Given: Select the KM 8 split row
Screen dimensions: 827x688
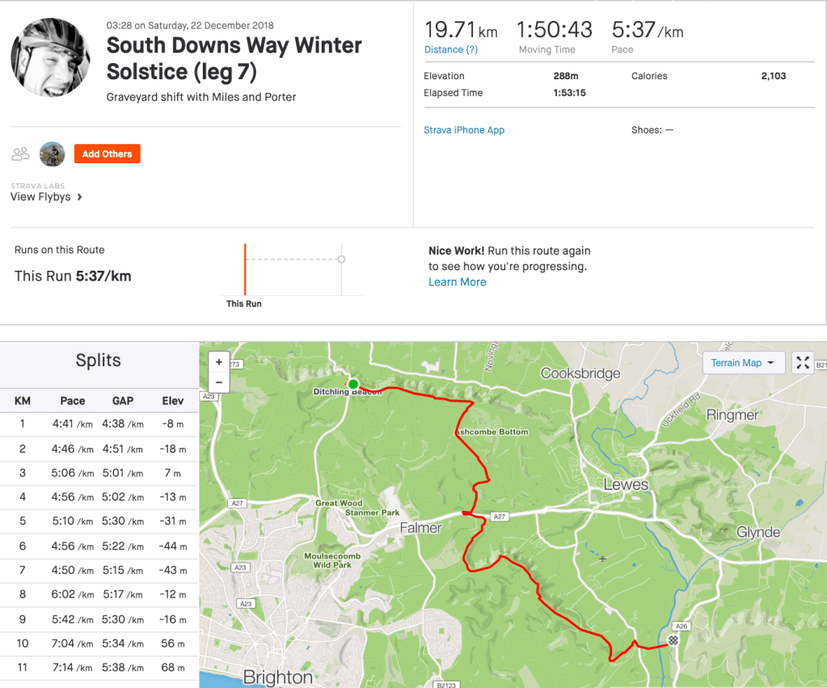Looking at the screenshot, I should pos(99,594).
